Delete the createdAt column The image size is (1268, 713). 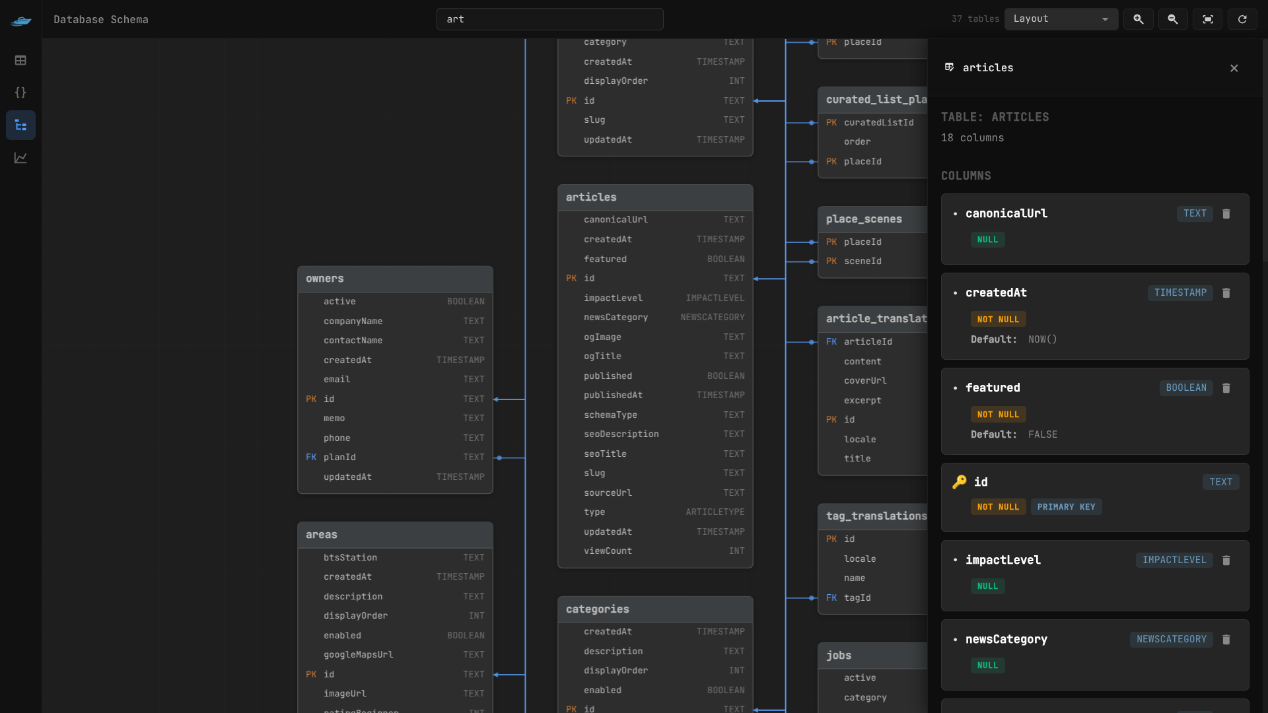tap(1226, 293)
